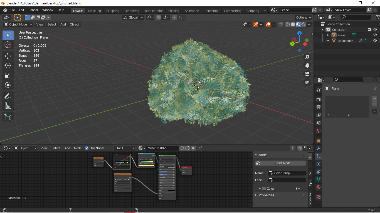This screenshot has height=213, width=380.
Task: Choose the Measure tool
Action: click(x=8, y=106)
